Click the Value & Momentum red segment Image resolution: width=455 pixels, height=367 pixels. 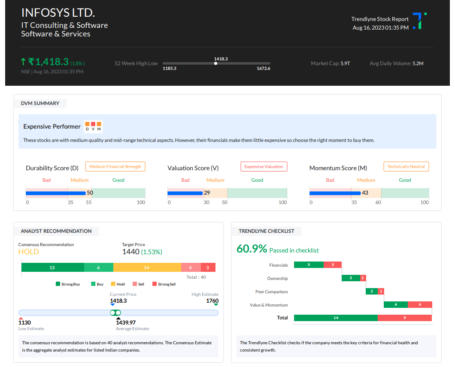pyautogui.click(x=420, y=305)
